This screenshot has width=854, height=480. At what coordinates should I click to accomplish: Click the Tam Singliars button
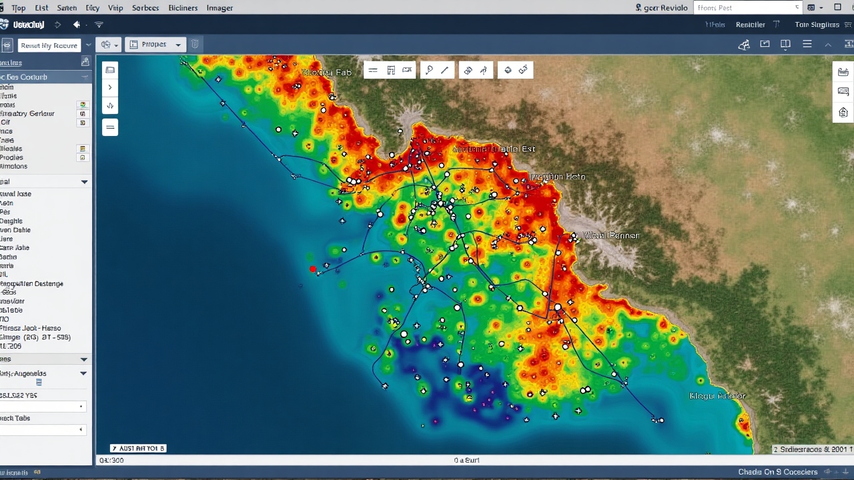click(x=817, y=25)
